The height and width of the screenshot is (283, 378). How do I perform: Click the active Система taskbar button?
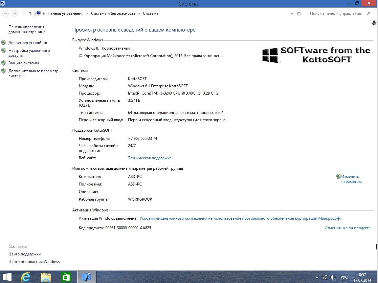click(x=87, y=277)
